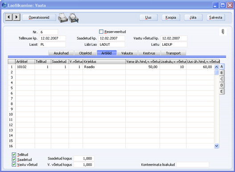
Task: Open the Transport tab
Action: pyautogui.click(x=173, y=53)
